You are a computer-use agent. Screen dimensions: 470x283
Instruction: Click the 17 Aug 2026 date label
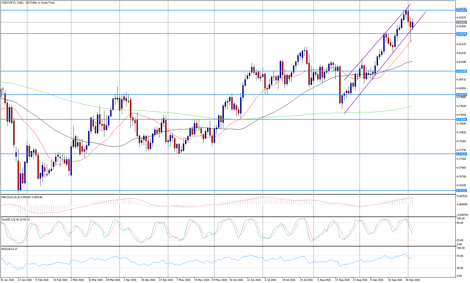[342, 280]
